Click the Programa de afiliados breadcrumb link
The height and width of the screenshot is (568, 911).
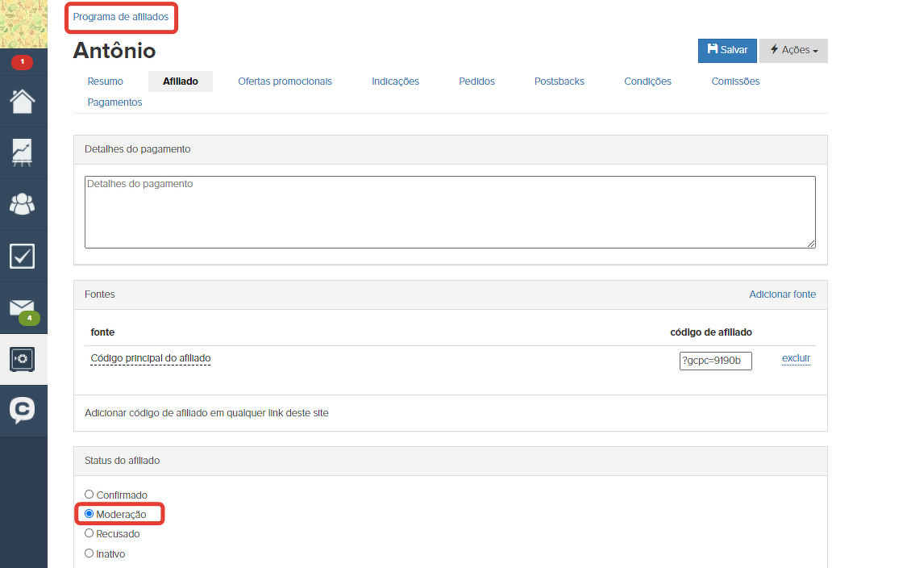click(x=121, y=17)
